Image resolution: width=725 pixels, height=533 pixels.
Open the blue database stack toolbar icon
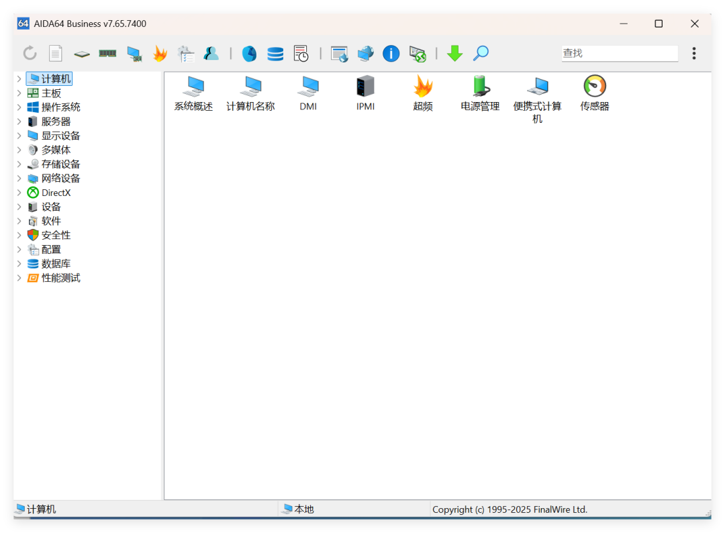(x=275, y=54)
